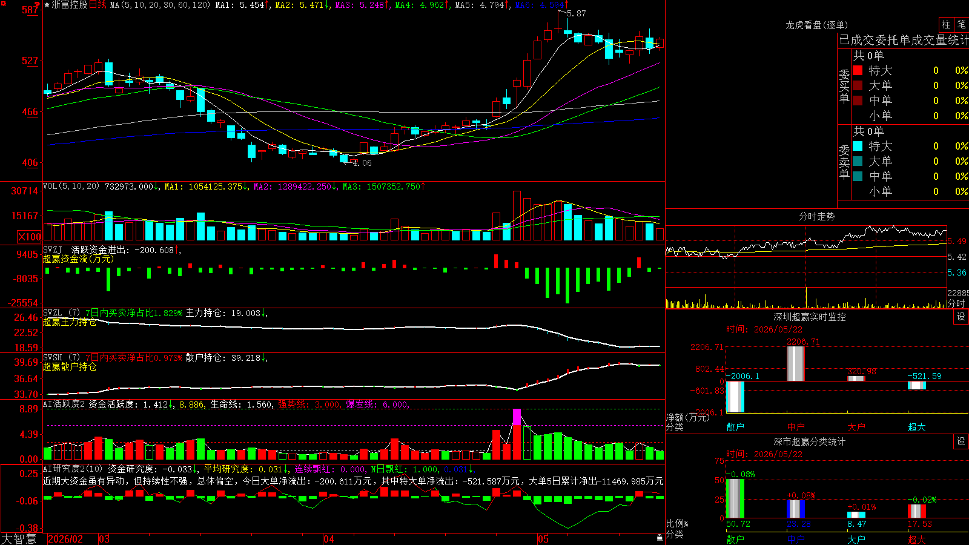Click teal 中单 sell order swatch
The height and width of the screenshot is (545, 969).
tap(858, 176)
